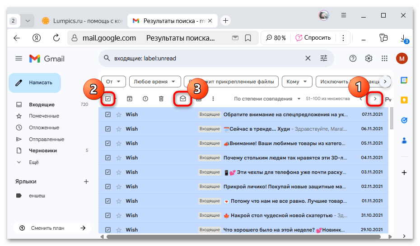Click the Сменить план button
Viewport: 420px width, 246px height.
(x=52, y=228)
